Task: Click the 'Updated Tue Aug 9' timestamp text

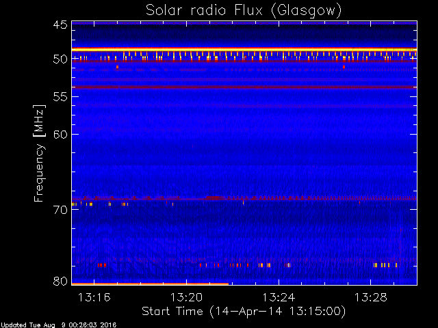Action: click(58, 325)
